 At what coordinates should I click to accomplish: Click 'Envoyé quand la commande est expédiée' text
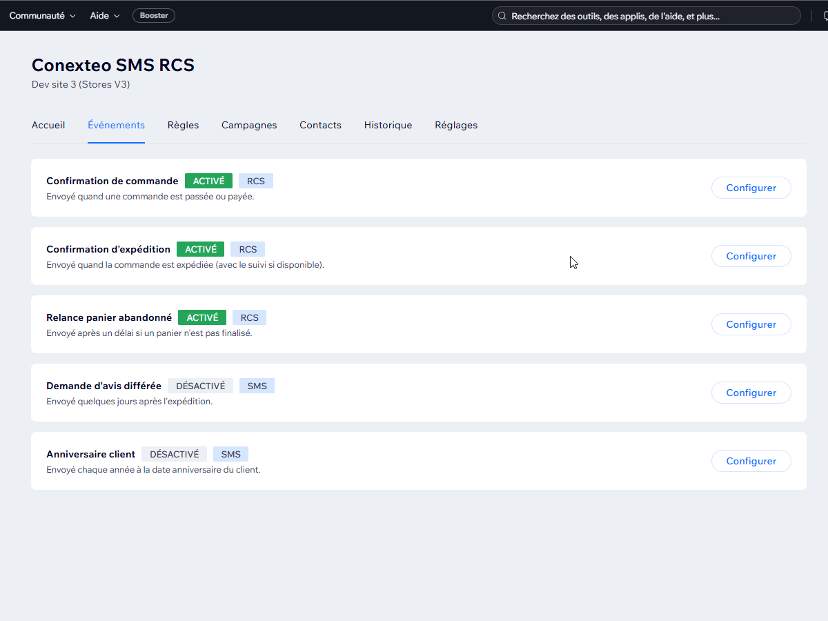pos(185,264)
